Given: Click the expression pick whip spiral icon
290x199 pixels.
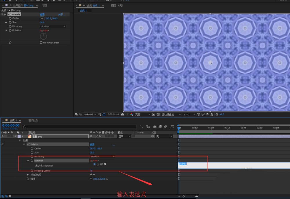Looking at the screenshot, I should click(101, 164).
